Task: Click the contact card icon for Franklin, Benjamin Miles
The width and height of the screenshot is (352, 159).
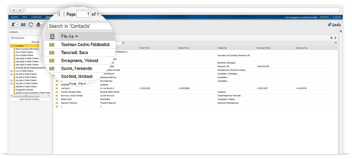Action: [x=57, y=92]
